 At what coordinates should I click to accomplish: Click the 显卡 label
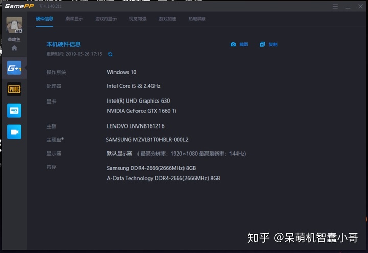51,102
